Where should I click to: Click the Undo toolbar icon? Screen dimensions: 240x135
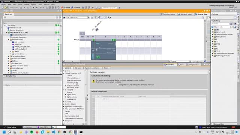tap(37, 7)
